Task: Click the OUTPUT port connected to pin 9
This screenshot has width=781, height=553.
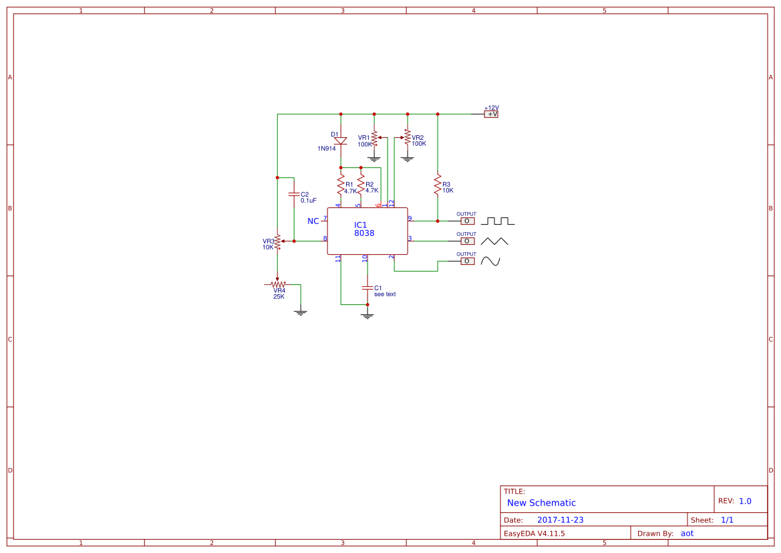Action: tap(466, 220)
